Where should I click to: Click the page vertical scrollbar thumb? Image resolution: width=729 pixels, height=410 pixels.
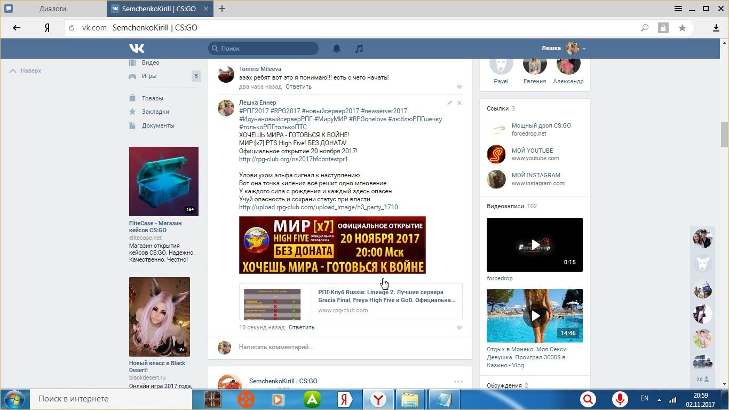coord(724,134)
